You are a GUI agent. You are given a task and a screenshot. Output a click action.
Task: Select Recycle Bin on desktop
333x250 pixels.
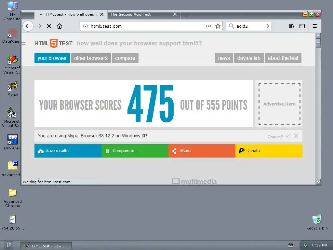tap(317, 222)
